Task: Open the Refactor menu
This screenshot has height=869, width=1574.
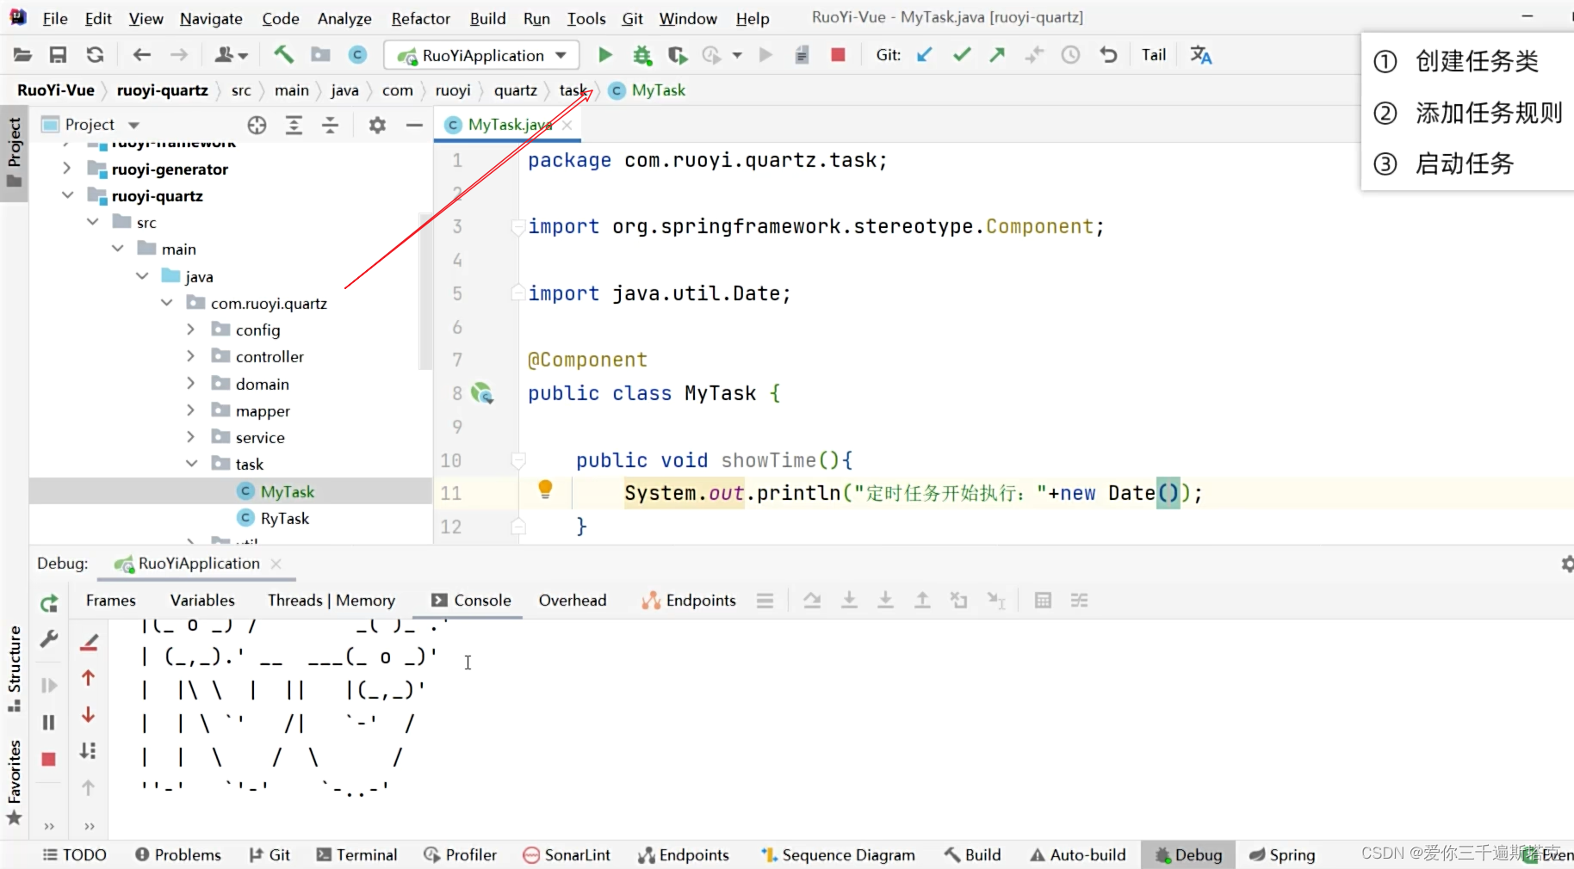Action: point(420,18)
